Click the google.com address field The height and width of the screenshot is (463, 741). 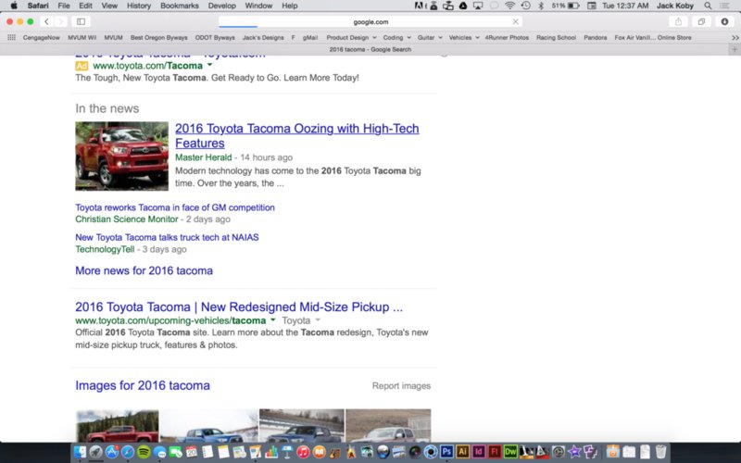point(370,21)
